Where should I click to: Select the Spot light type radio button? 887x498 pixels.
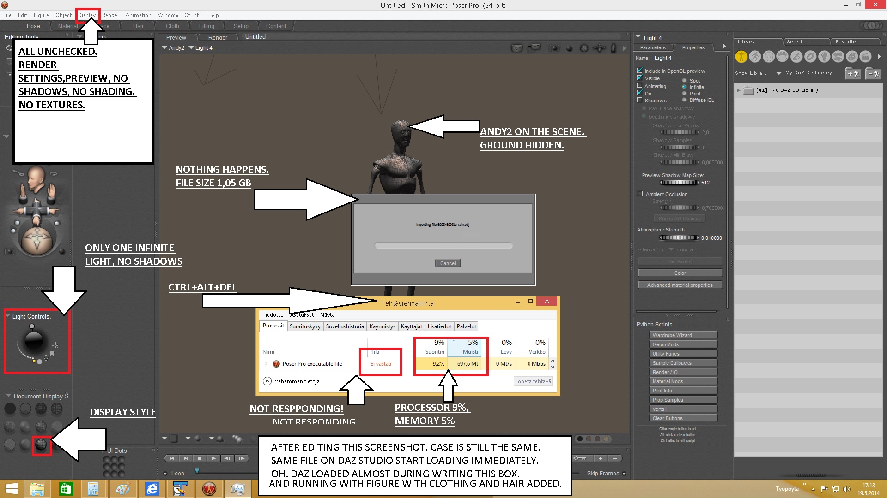(x=684, y=81)
